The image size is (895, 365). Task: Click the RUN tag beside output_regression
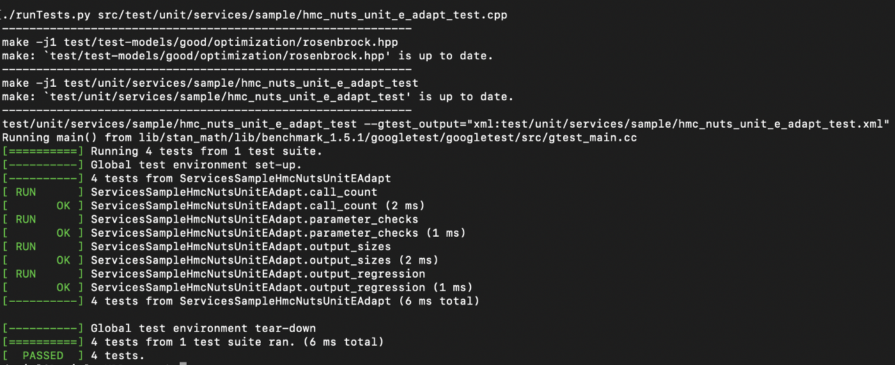pyautogui.click(x=26, y=274)
